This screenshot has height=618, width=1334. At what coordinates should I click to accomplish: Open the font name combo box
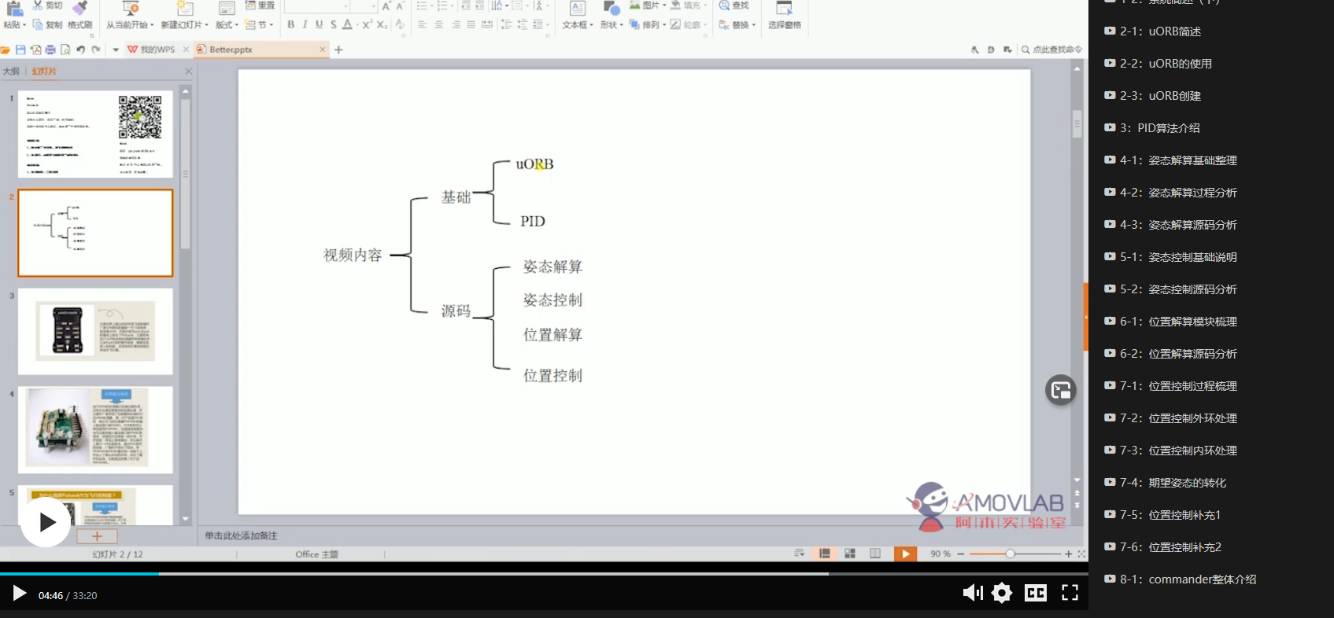316,6
